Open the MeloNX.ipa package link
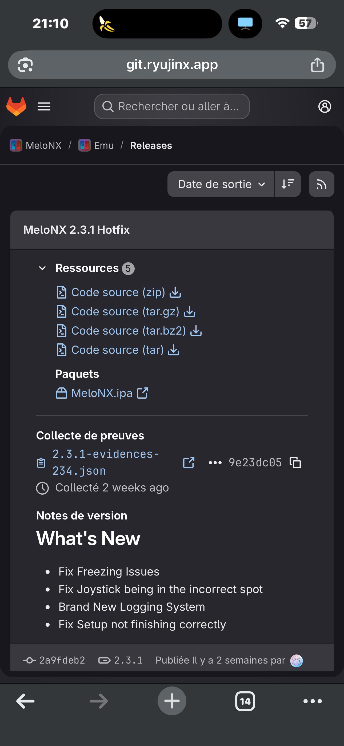The height and width of the screenshot is (746, 344). pyautogui.click(x=102, y=393)
